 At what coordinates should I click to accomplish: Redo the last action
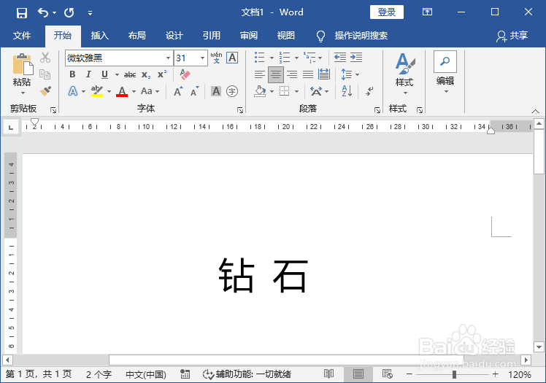69,13
